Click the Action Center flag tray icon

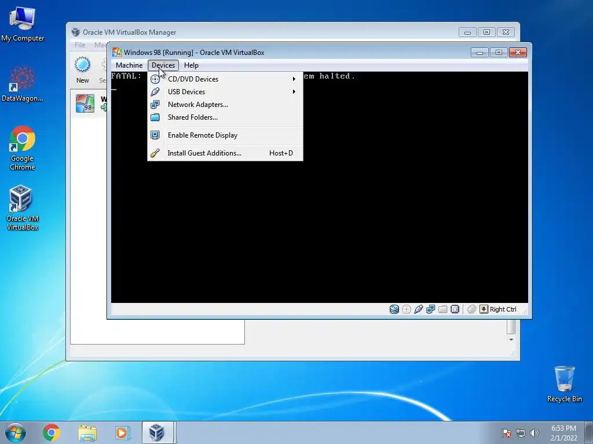point(507,433)
